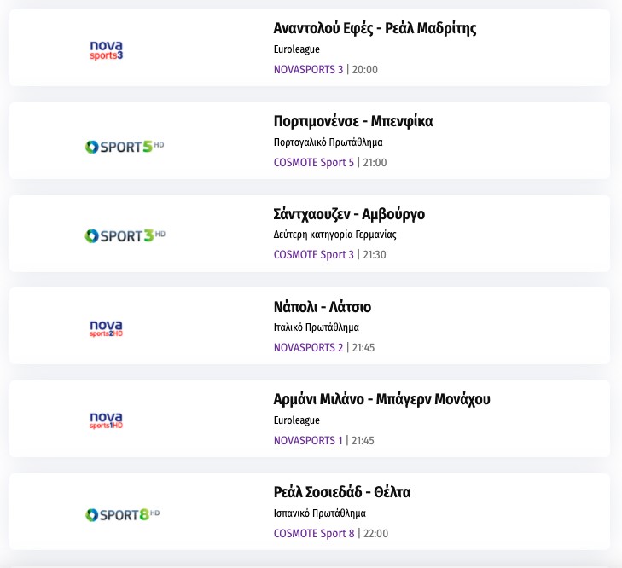Open the Ρεάλ Σοσιεδάδ - Θέλτα match

coord(342,492)
